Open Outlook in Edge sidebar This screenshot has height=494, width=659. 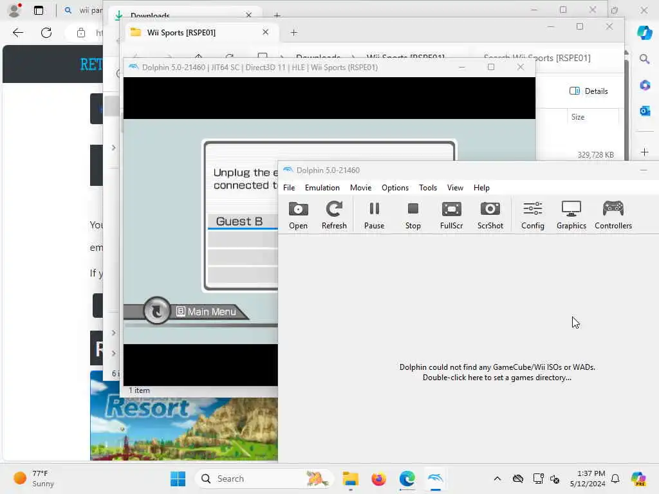[x=645, y=111]
